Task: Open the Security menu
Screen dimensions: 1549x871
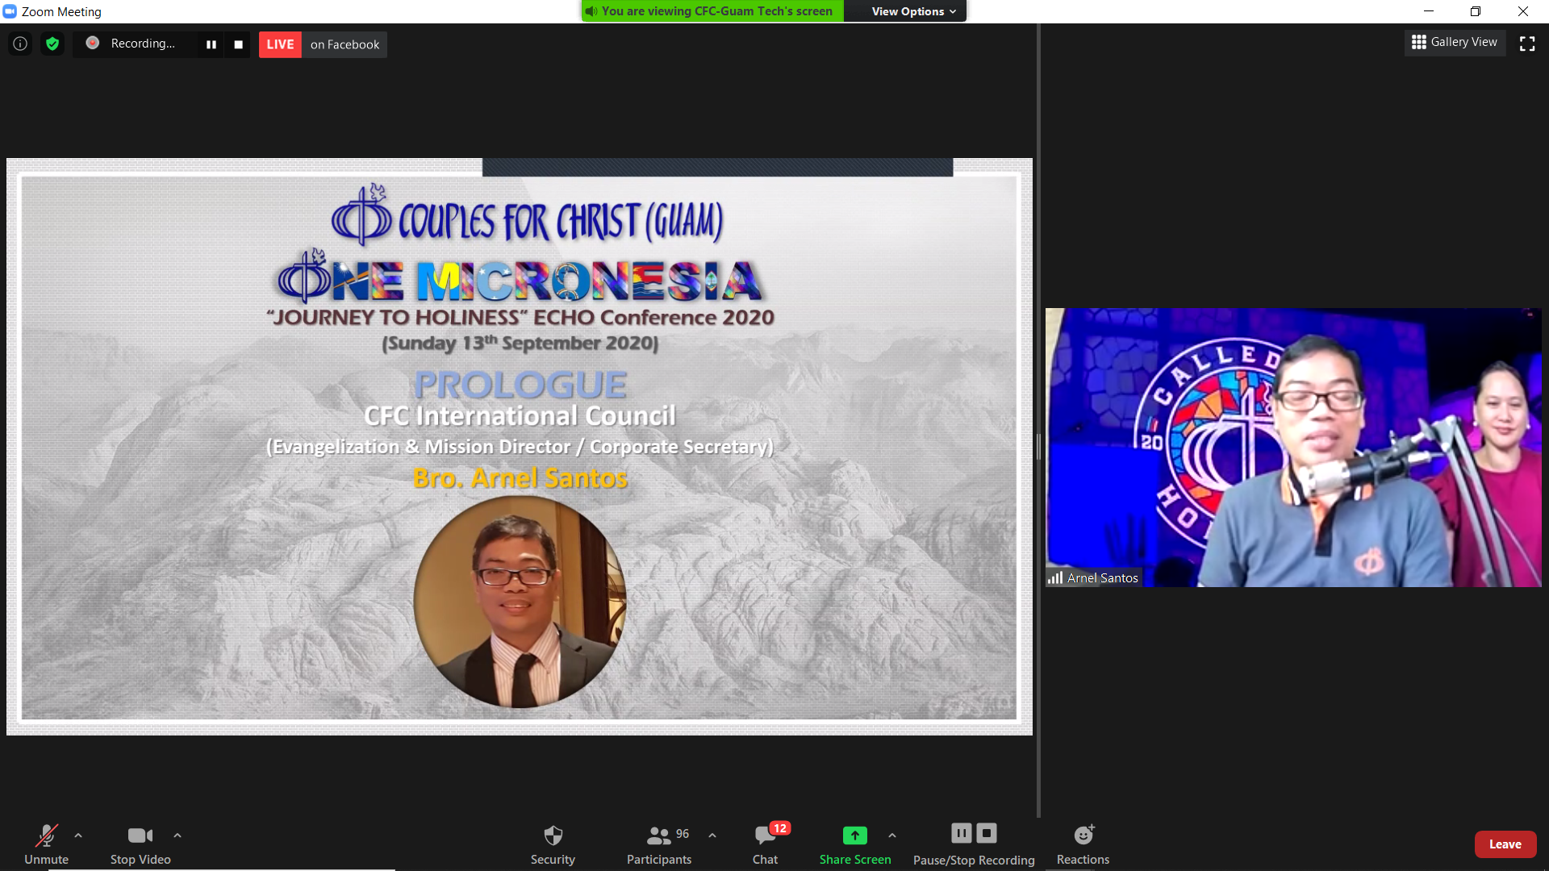Action: coord(553,844)
